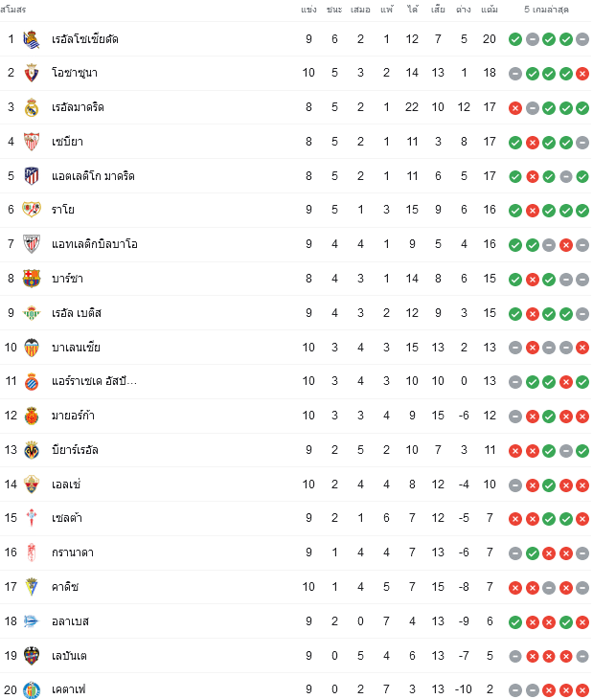The height and width of the screenshot is (699, 593).
Task: Open the เรอัลโซเซียดัด team link
Action: 84,39
